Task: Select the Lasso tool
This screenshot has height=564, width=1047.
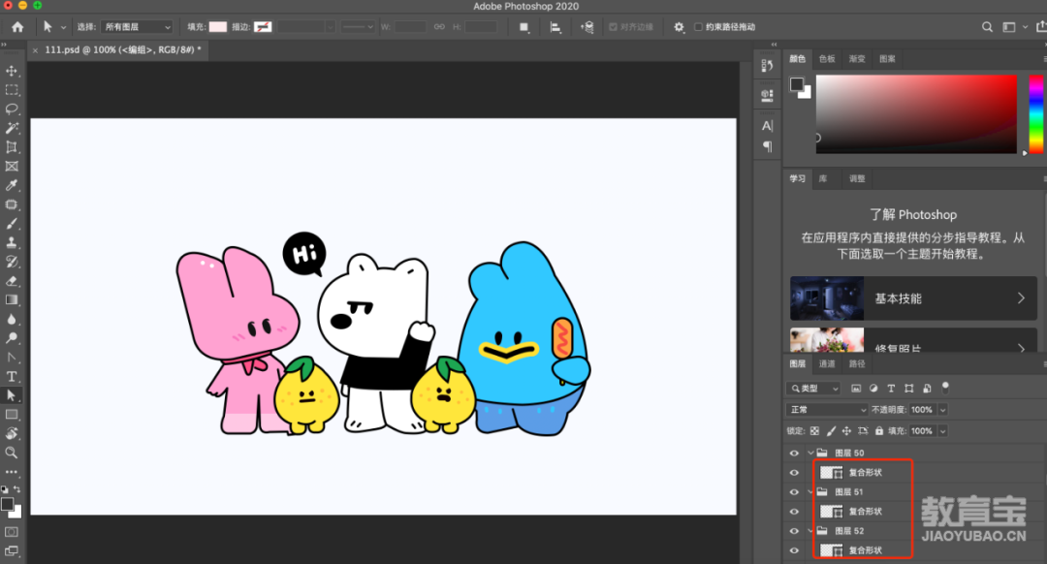Action: (12, 109)
